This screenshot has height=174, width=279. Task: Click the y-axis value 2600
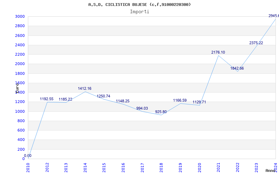[20, 35]
